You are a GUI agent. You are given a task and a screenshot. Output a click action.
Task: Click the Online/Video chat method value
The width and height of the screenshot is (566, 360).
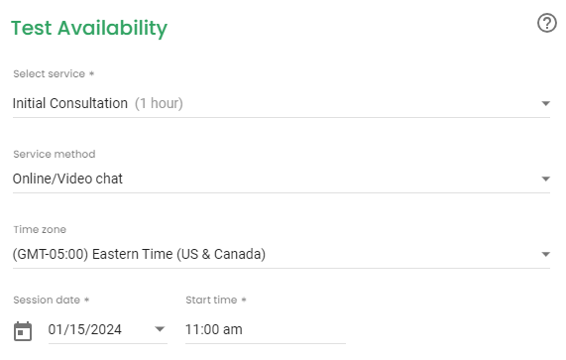[67, 179]
